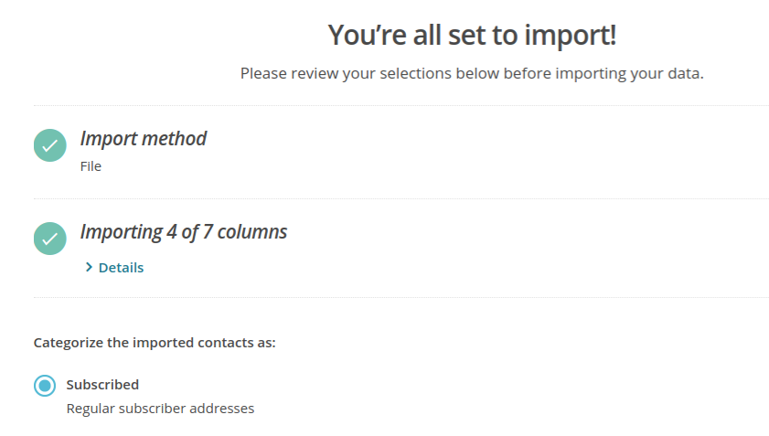Click the green checkmark beside Importing columns

pyautogui.click(x=49, y=239)
